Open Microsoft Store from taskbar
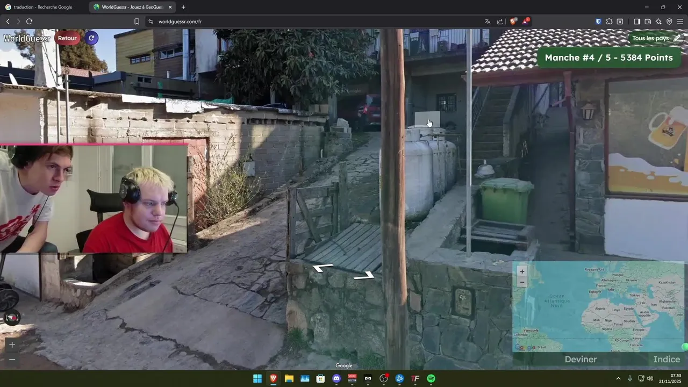This screenshot has width=688, height=387. tap(321, 378)
